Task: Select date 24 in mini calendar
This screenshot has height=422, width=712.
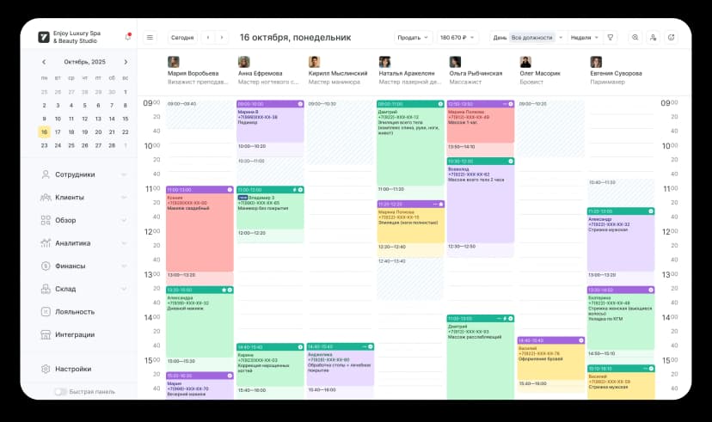Action: pyautogui.click(x=58, y=145)
